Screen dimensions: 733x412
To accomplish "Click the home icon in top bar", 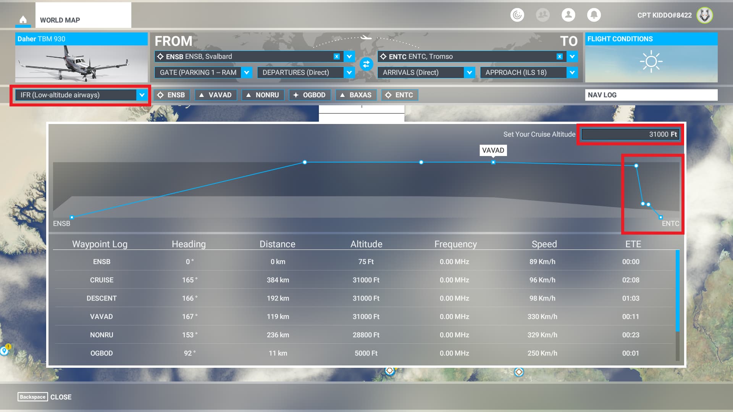I will tap(23, 19).
